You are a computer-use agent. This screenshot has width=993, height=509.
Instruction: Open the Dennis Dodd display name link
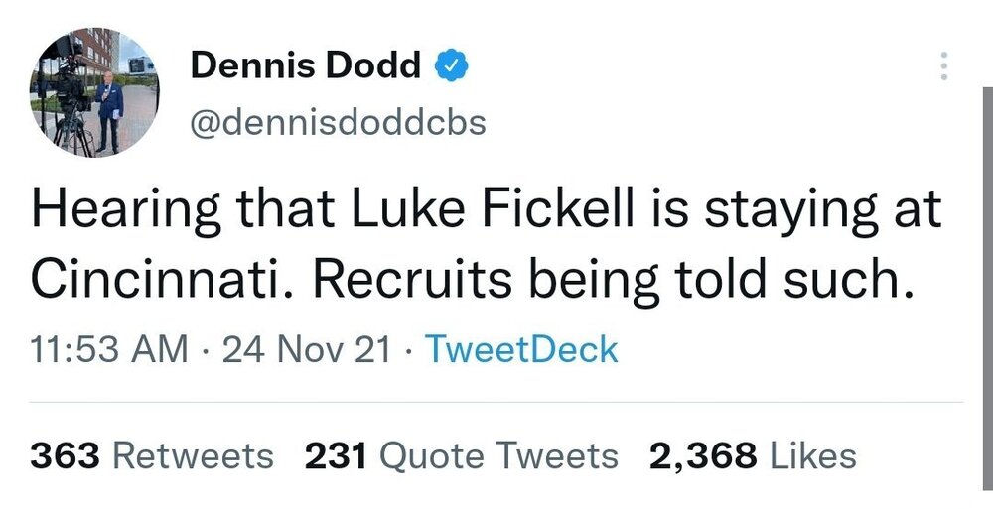click(305, 65)
